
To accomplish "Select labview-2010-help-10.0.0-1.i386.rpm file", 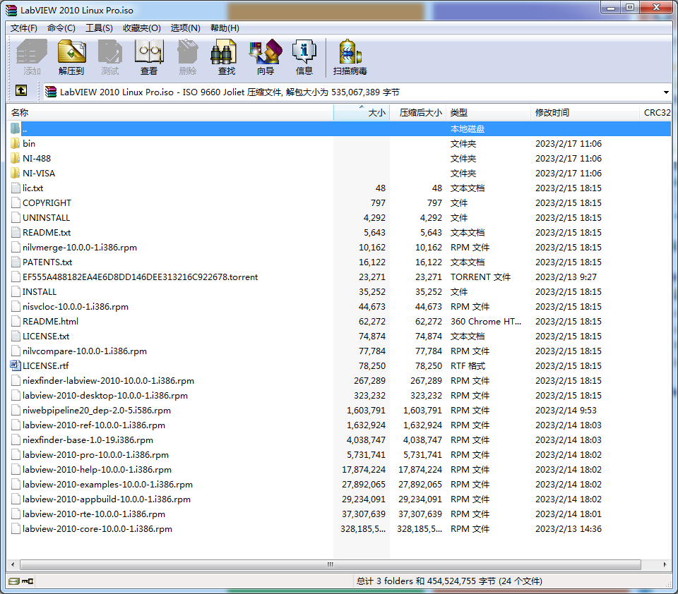I will pyautogui.click(x=97, y=470).
